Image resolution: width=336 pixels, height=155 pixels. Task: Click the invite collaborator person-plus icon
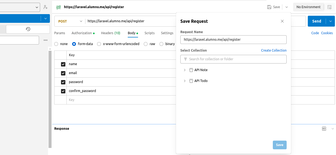tap(45, 7)
